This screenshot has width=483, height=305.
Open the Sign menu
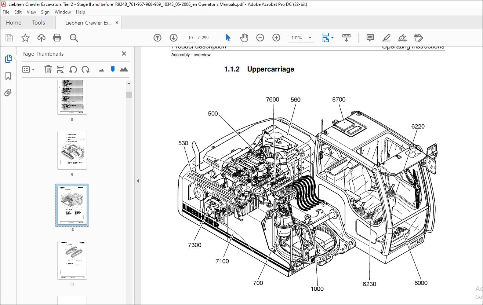pyautogui.click(x=45, y=12)
